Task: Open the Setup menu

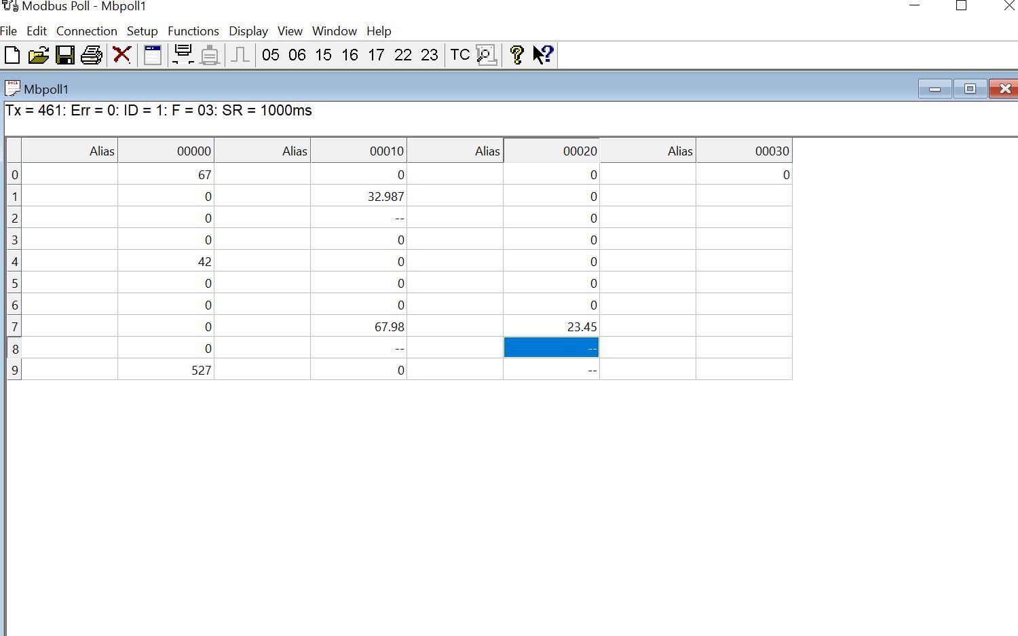Action: [x=142, y=31]
